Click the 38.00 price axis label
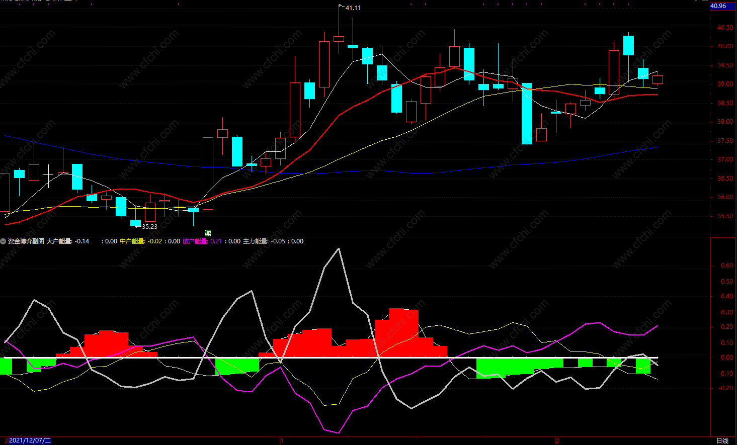This screenshot has width=737, height=445. [x=725, y=122]
